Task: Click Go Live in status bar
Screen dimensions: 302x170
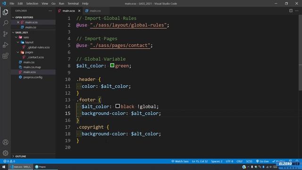Action: [x=262, y=161]
